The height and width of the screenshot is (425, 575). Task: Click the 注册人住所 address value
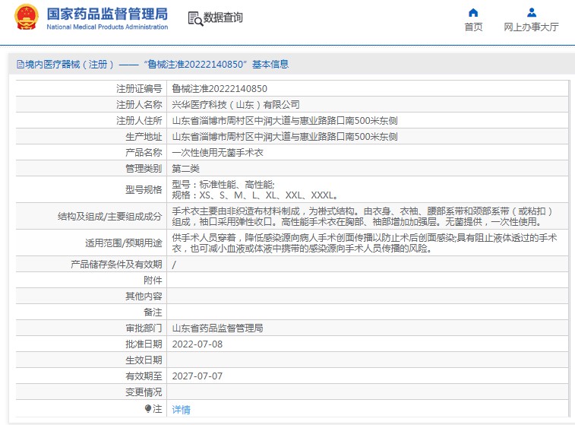pyautogui.click(x=285, y=120)
